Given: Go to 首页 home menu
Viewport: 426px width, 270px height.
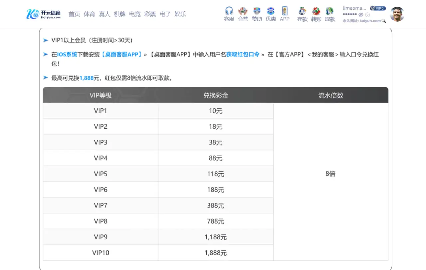Looking at the screenshot, I should 74,14.
